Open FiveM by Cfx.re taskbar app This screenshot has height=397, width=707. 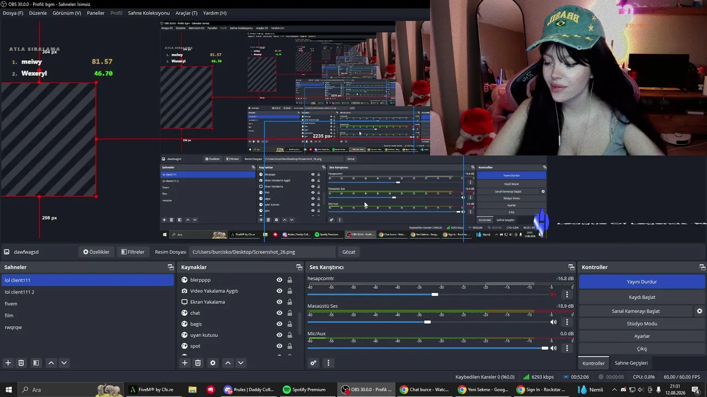click(x=152, y=390)
